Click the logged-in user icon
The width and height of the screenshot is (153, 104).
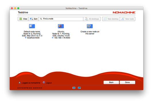point(20,83)
